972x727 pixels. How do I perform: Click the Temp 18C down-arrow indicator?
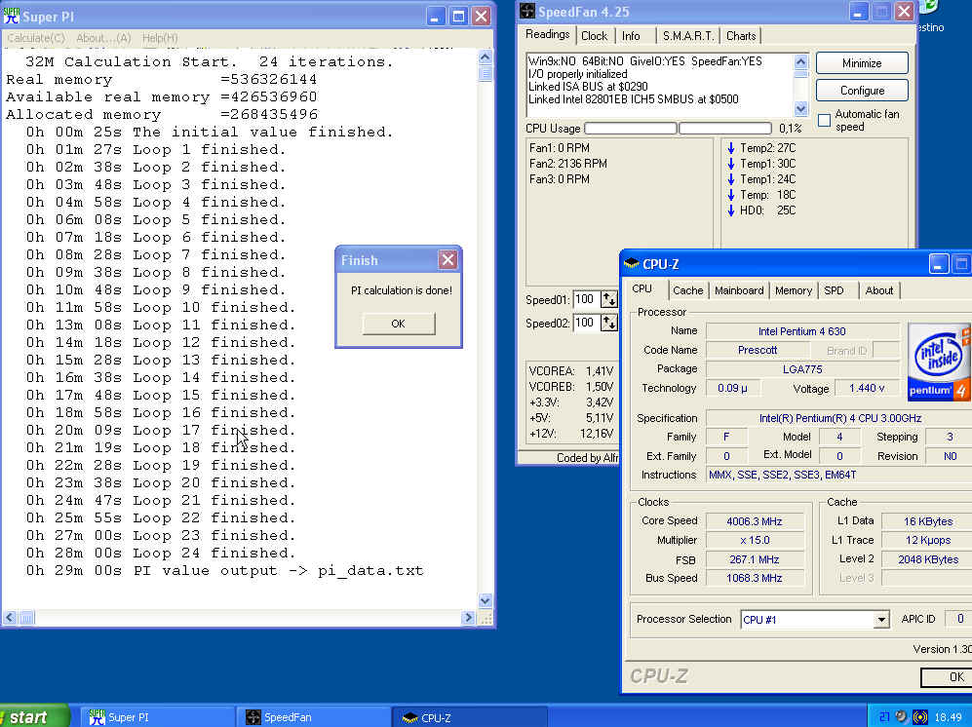click(x=731, y=195)
